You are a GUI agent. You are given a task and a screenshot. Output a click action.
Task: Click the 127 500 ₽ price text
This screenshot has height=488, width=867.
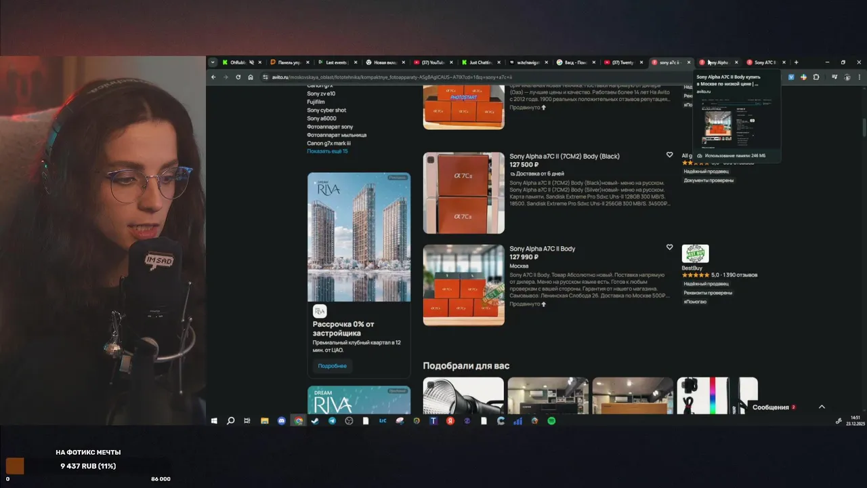coord(524,165)
